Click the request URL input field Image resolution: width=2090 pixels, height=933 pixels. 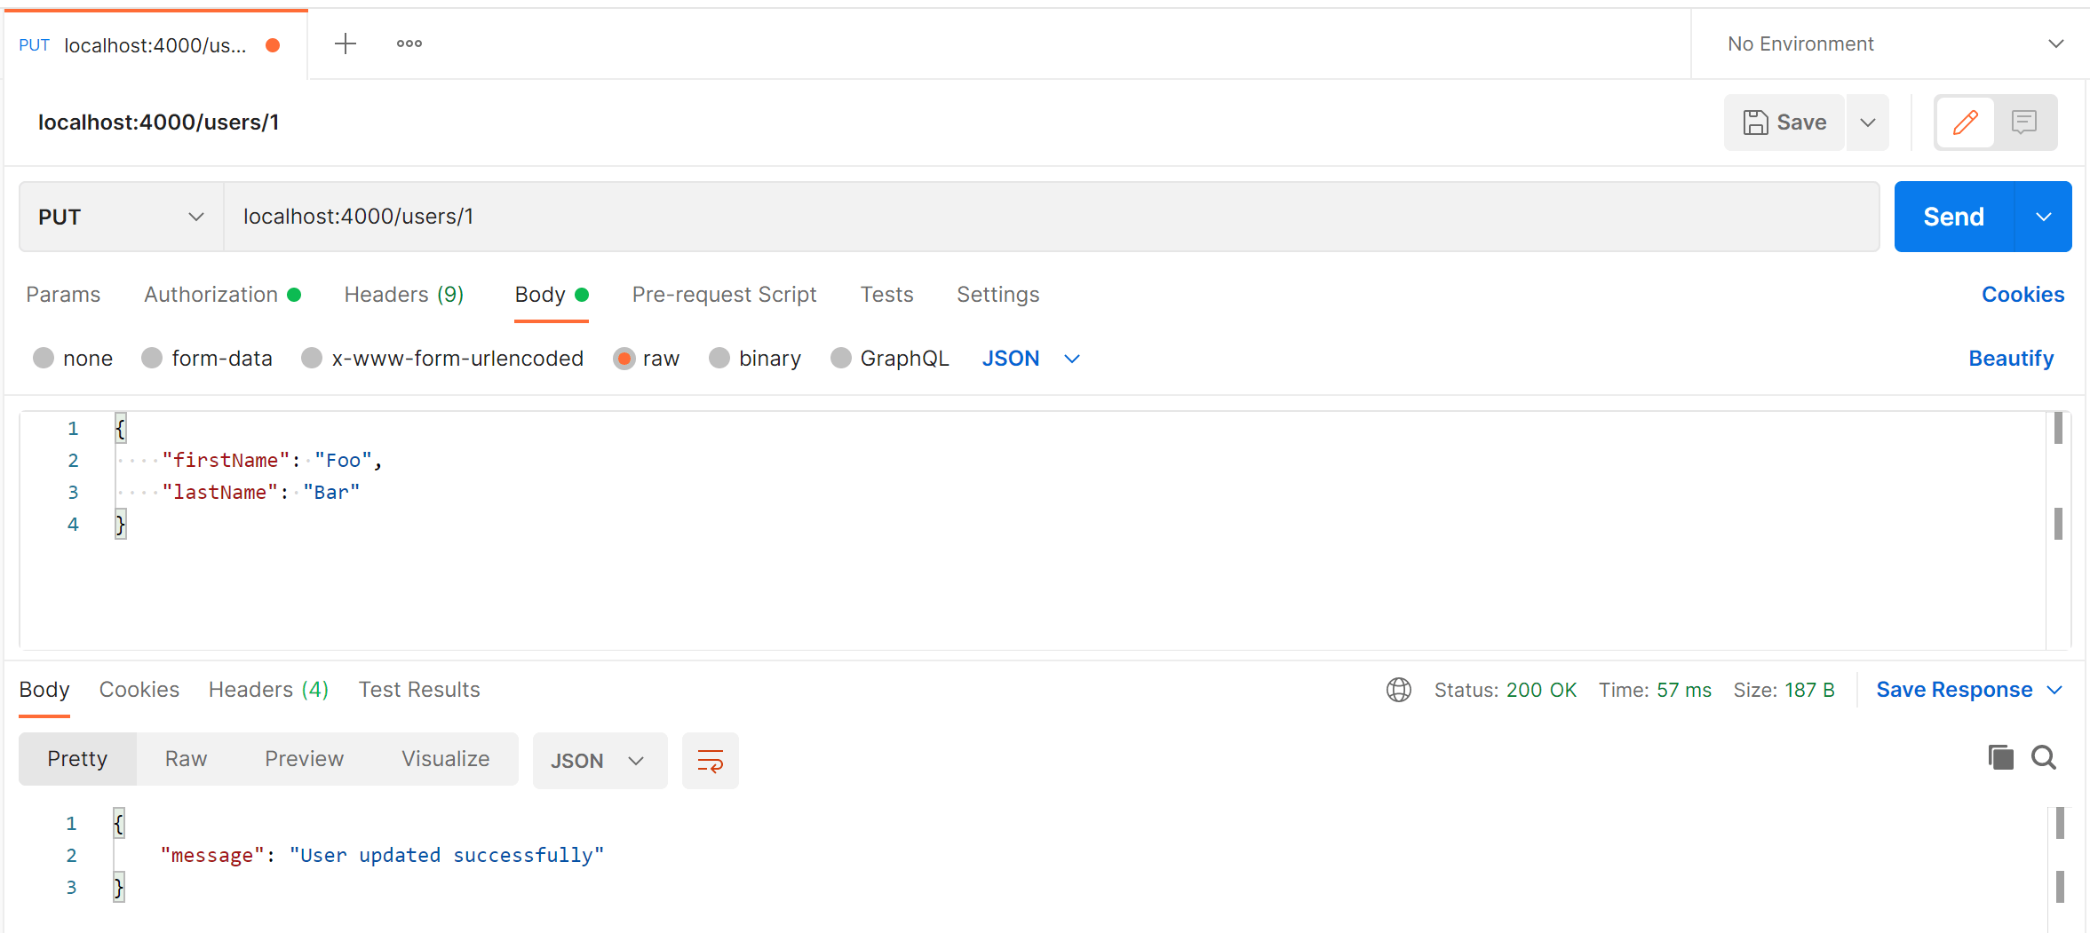[1048, 217]
